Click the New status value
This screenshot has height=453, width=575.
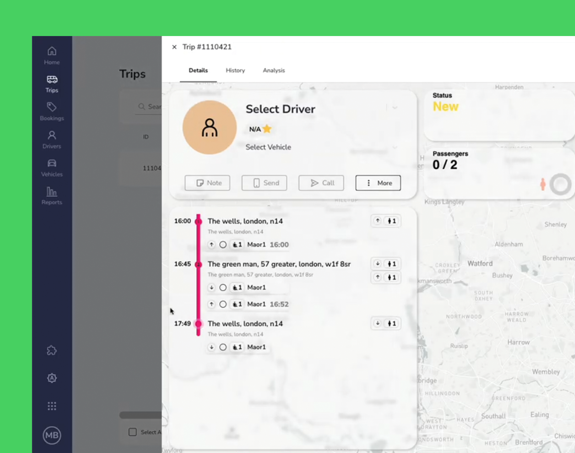click(x=445, y=107)
